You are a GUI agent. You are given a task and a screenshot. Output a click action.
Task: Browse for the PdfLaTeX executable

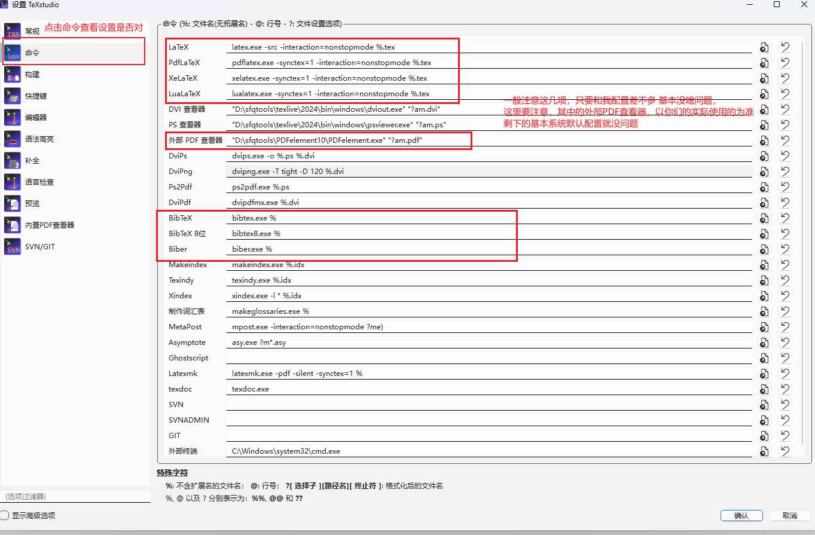(x=764, y=62)
